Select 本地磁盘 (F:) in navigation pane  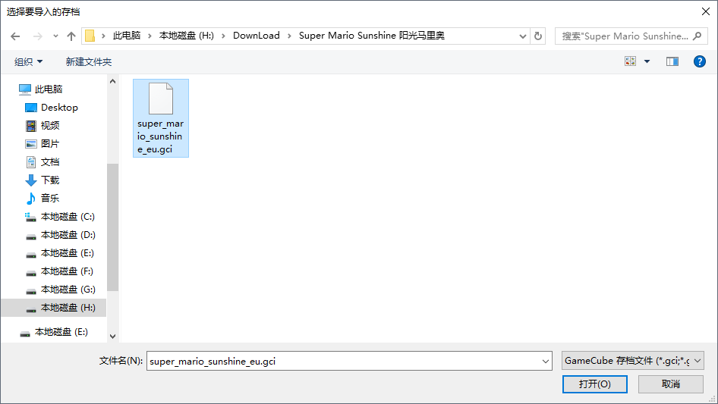point(67,271)
